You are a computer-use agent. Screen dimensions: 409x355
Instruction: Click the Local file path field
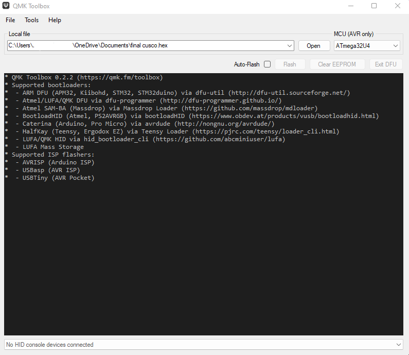coord(151,45)
